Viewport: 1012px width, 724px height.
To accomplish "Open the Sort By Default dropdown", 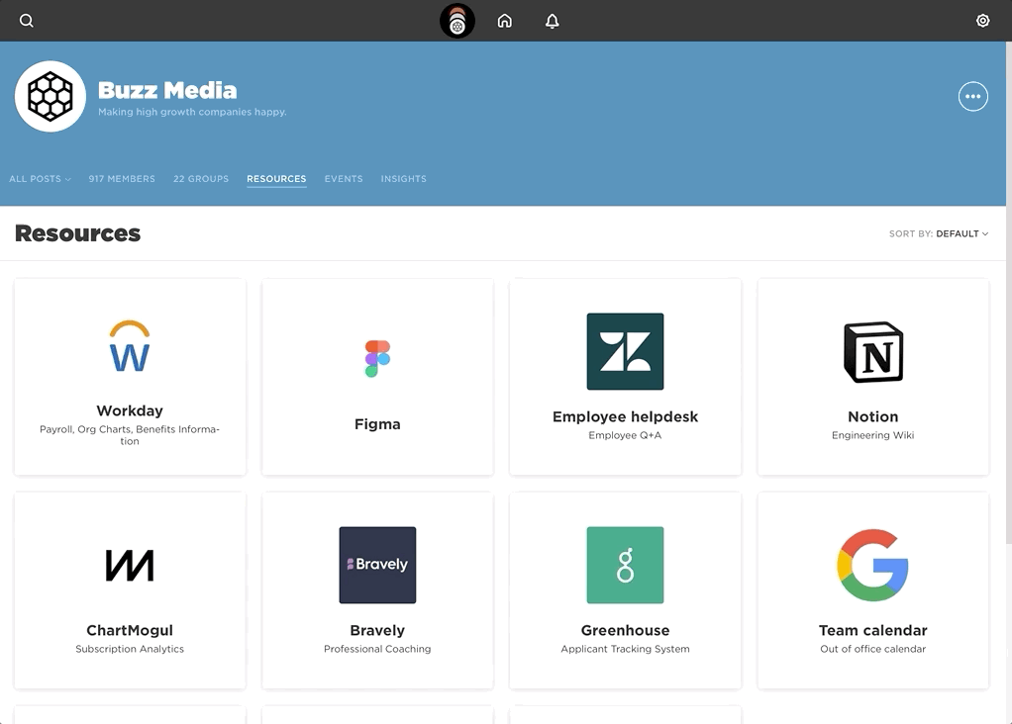I will (x=939, y=233).
